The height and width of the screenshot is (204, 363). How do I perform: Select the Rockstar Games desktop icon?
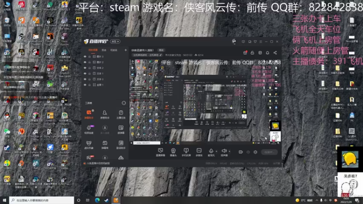click(64, 150)
